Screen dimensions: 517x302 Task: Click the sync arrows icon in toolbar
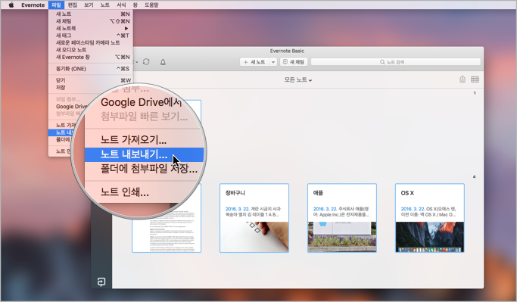tap(146, 62)
